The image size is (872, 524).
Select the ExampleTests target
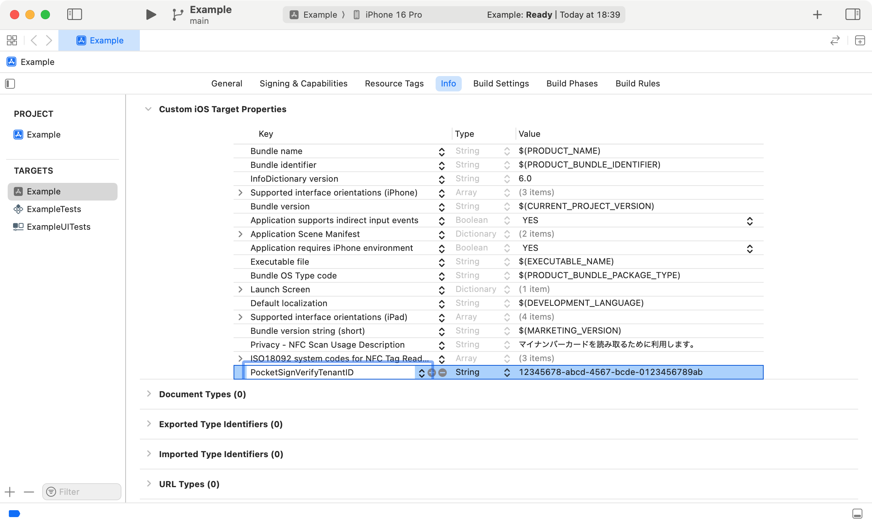point(54,209)
